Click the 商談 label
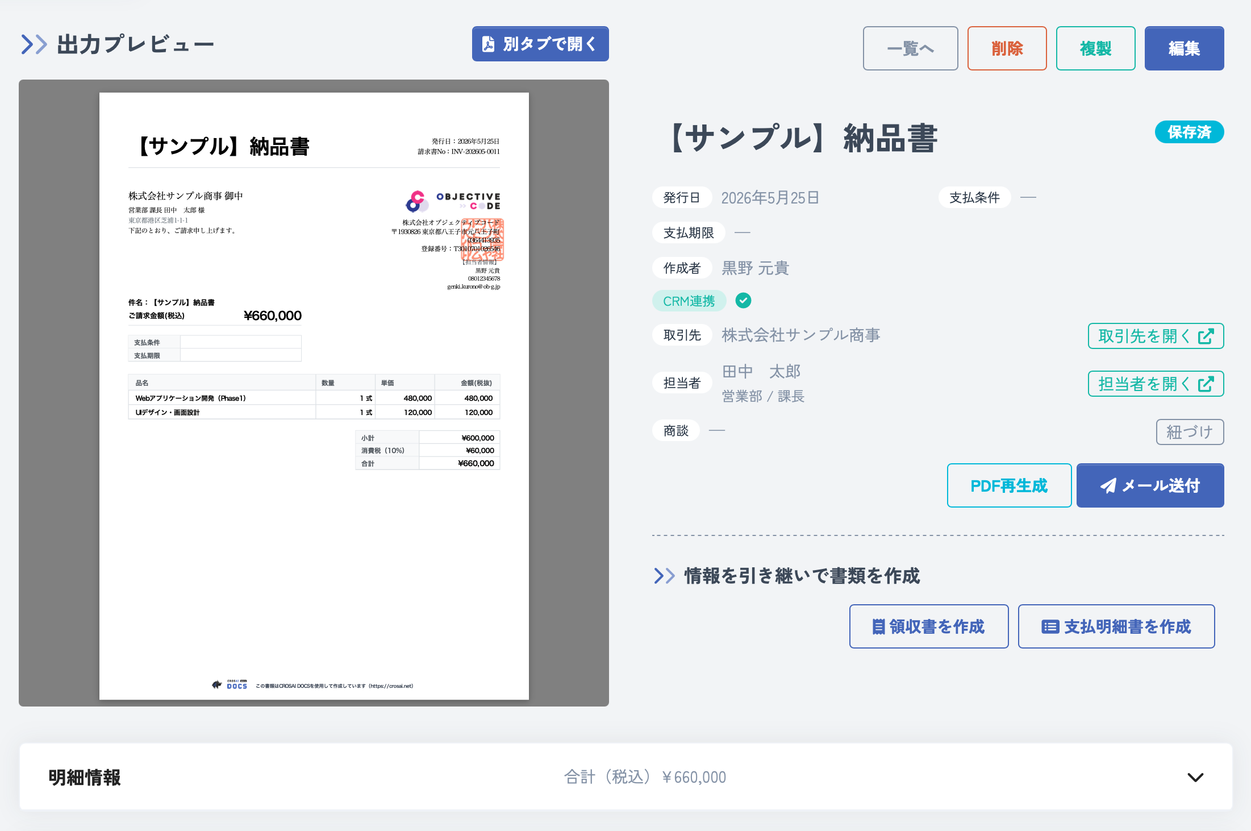 676,431
